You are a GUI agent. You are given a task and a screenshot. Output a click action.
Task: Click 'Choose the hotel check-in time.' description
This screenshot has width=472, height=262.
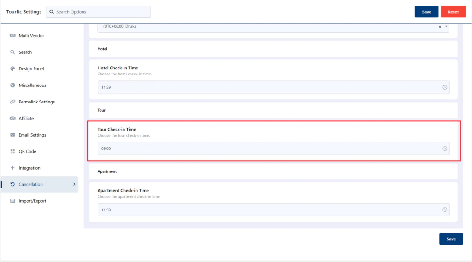[x=124, y=74]
